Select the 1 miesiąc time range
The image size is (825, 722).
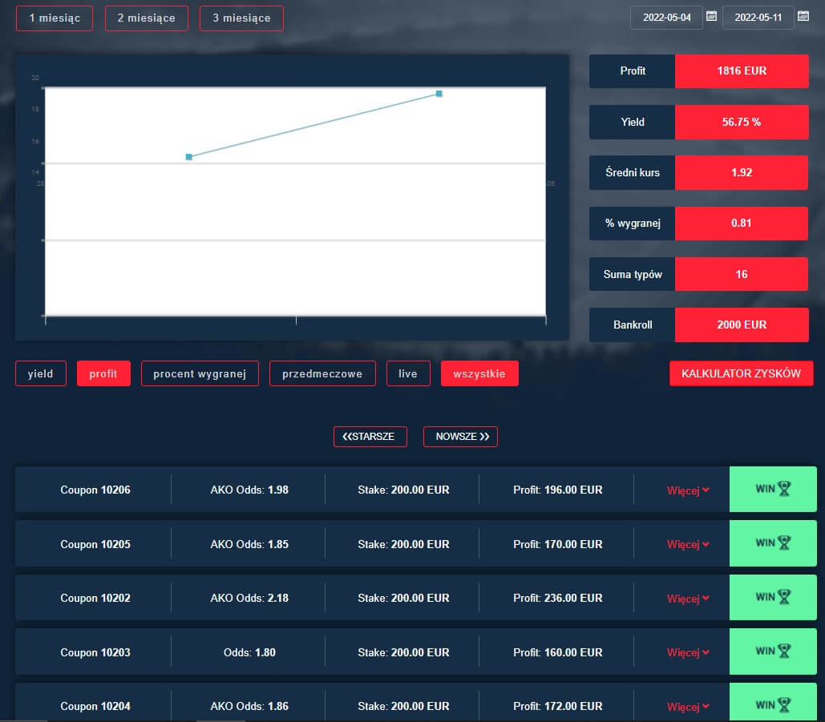point(55,18)
